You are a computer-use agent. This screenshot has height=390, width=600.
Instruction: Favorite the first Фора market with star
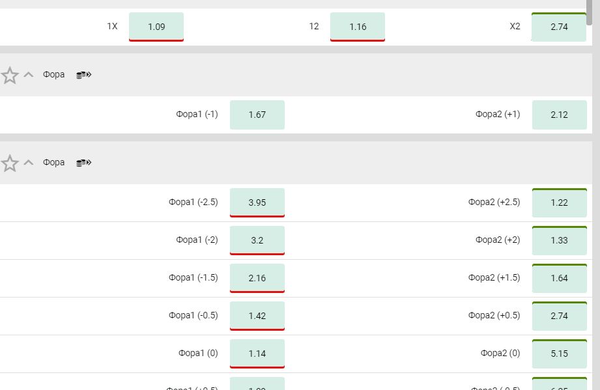pyautogui.click(x=10, y=76)
